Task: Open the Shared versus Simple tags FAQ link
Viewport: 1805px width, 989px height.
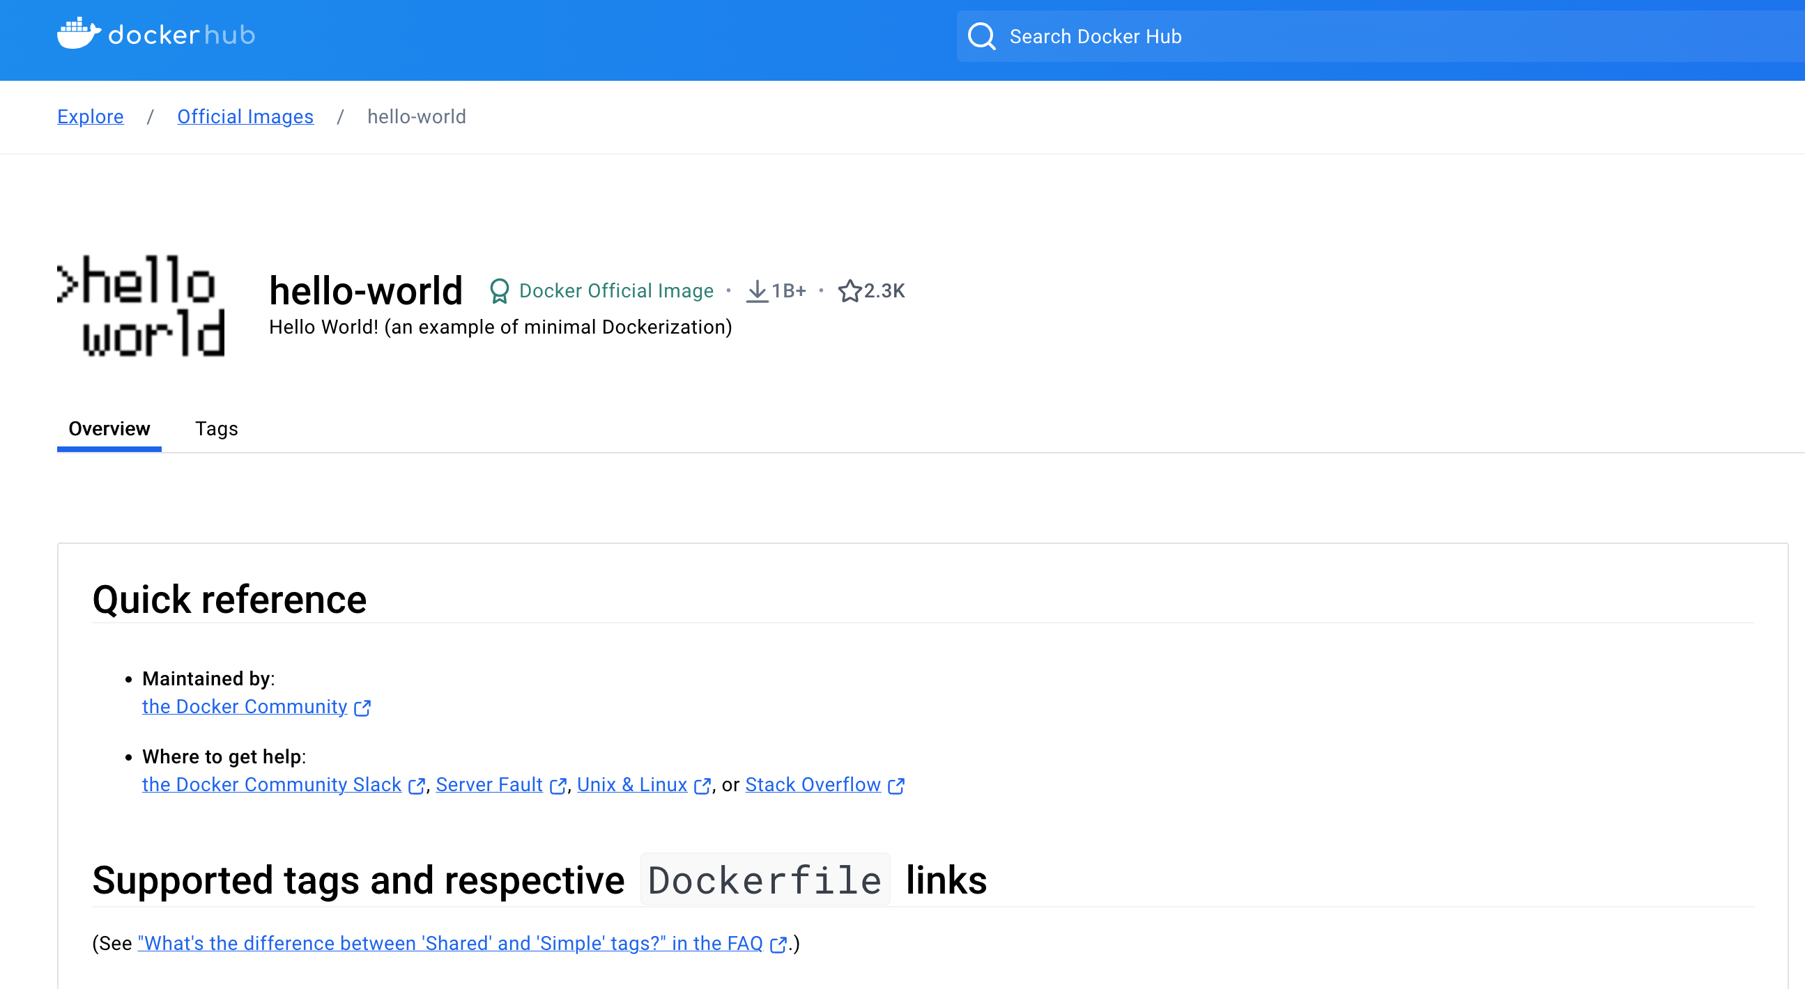Action: pos(452,944)
